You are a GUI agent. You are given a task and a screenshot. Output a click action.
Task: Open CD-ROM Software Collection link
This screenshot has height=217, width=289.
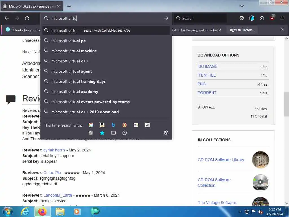click(214, 183)
